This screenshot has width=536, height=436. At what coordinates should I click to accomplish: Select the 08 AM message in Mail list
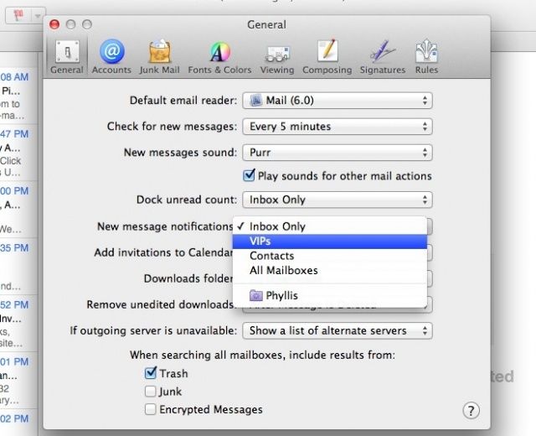[17, 96]
